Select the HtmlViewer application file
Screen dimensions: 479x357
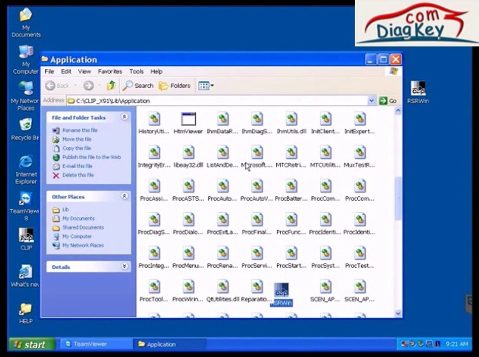188,123
